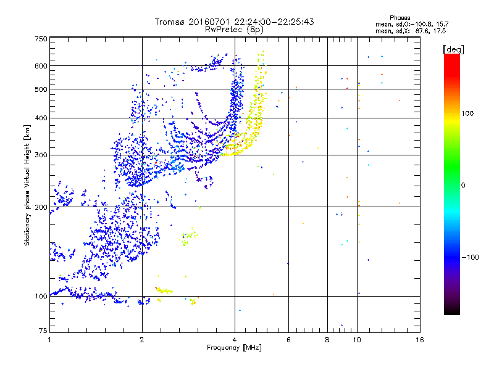Click the y-axis tick label '75'
Image resolution: width=494 pixels, height=370 pixels.
[x=43, y=331]
